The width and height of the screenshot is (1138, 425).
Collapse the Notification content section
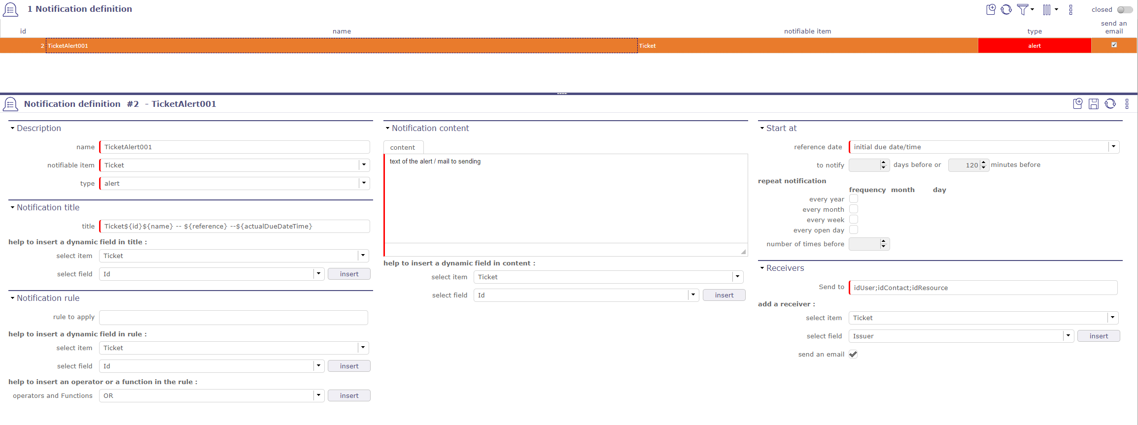[388, 128]
